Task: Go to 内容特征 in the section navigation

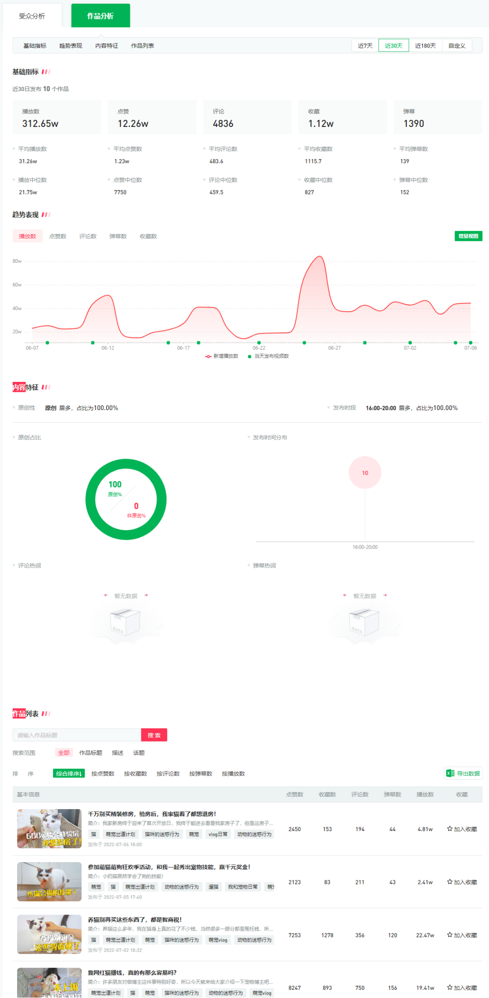Action: [107, 46]
